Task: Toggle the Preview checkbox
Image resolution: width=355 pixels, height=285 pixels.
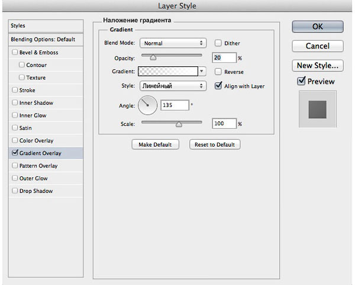Action: (301, 81)
